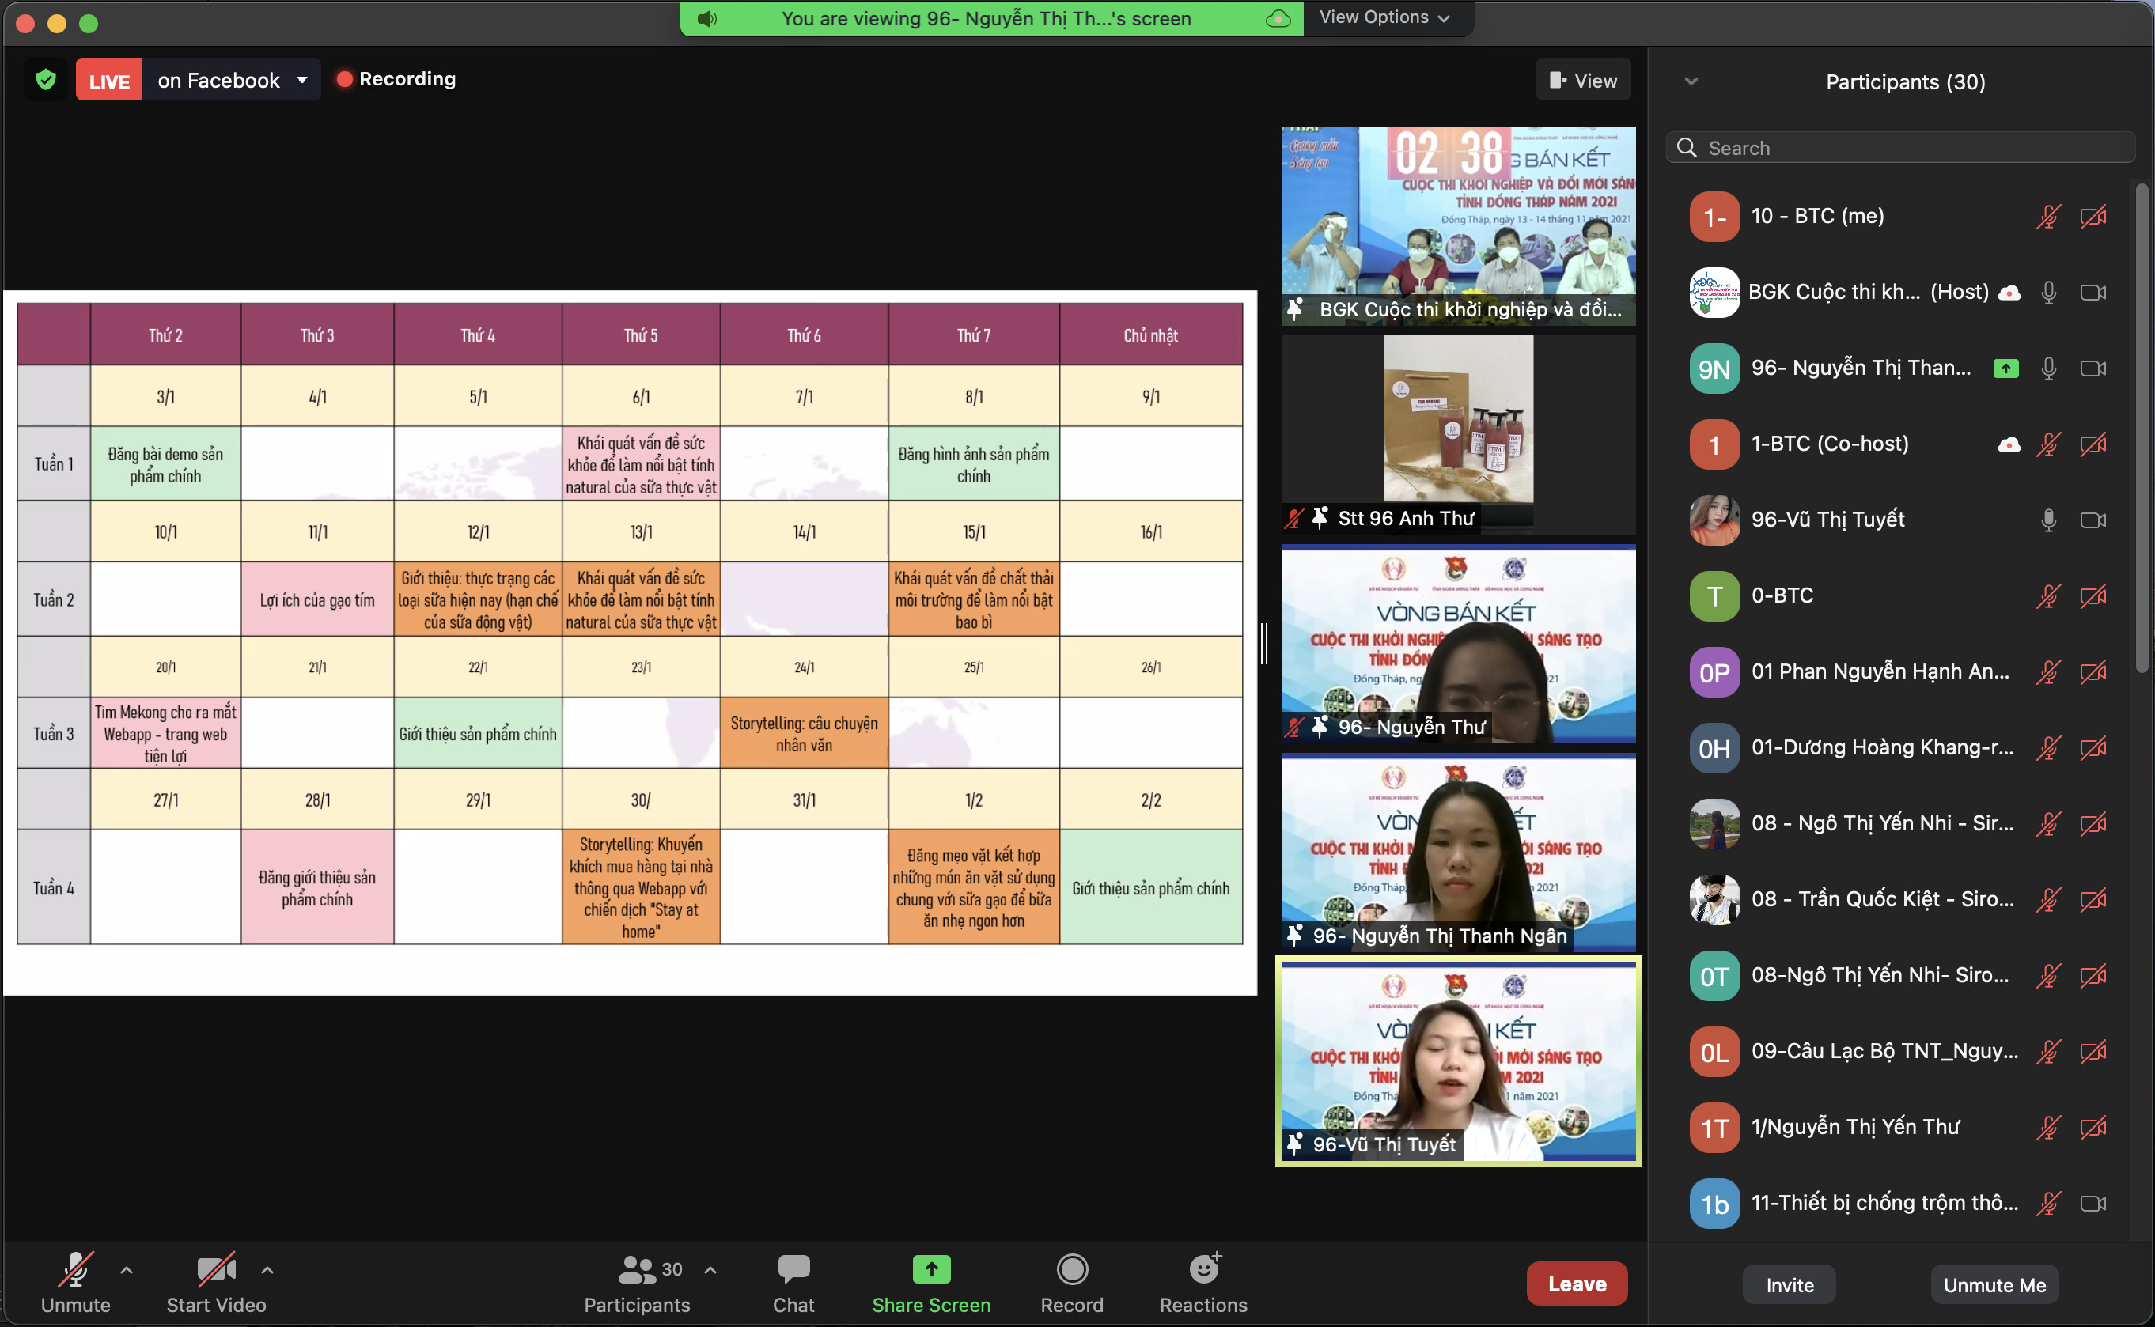Open the View Options menu
The image size is (2155, 1327).
[1385, 17]
